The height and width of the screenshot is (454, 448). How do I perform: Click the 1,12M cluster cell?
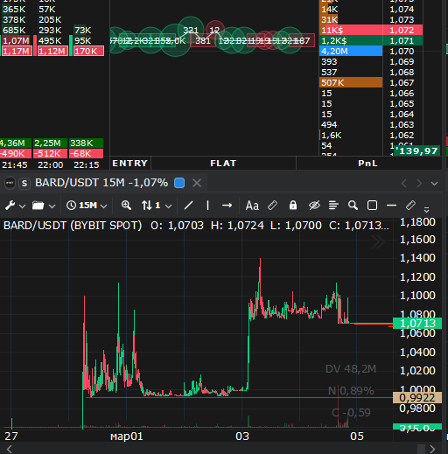click(52, 51)
